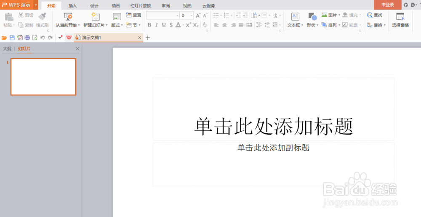Center align text
Viewport: 421px width, 217px height.
pos(225,25)
